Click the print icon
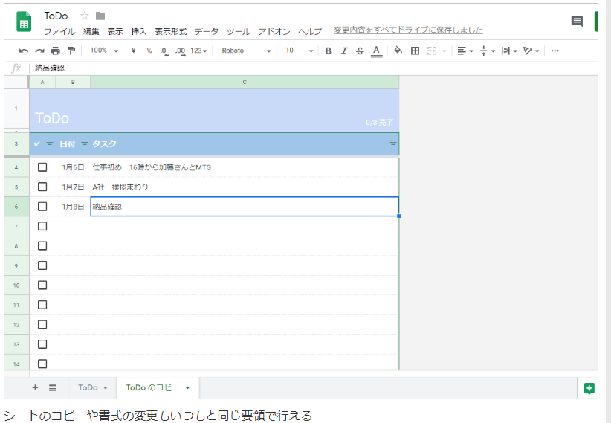Screen dimensions: 611x423 (x=55, y=51)
